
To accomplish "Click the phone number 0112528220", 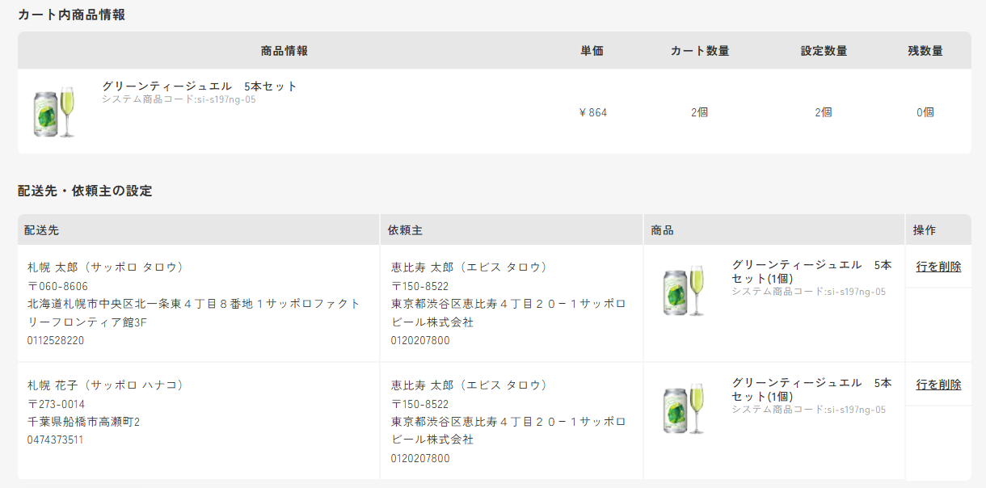I will tap(56, 341).
